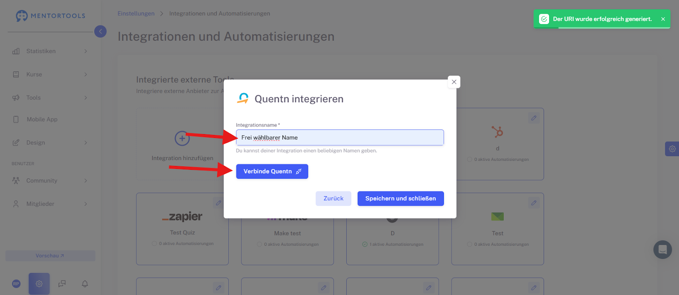679x295 pixels.
Task: Open the settings gear in the bottom bar
Action: point(39,284)
